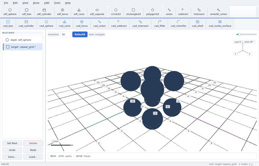Add a cad_cone primitive
The width and height of the screenshot is (259, 166).
click(64, 24)
